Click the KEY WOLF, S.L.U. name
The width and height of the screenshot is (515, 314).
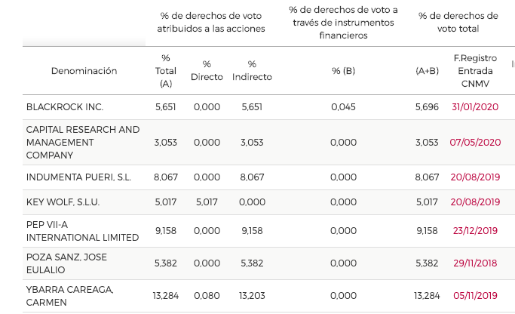click(x=63, y=202)
